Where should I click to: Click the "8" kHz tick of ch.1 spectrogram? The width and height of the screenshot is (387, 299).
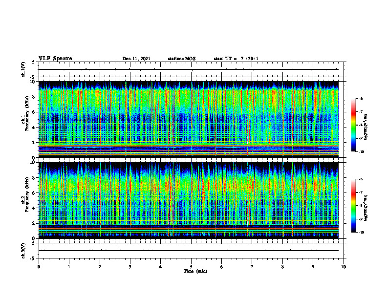(34, 97)
